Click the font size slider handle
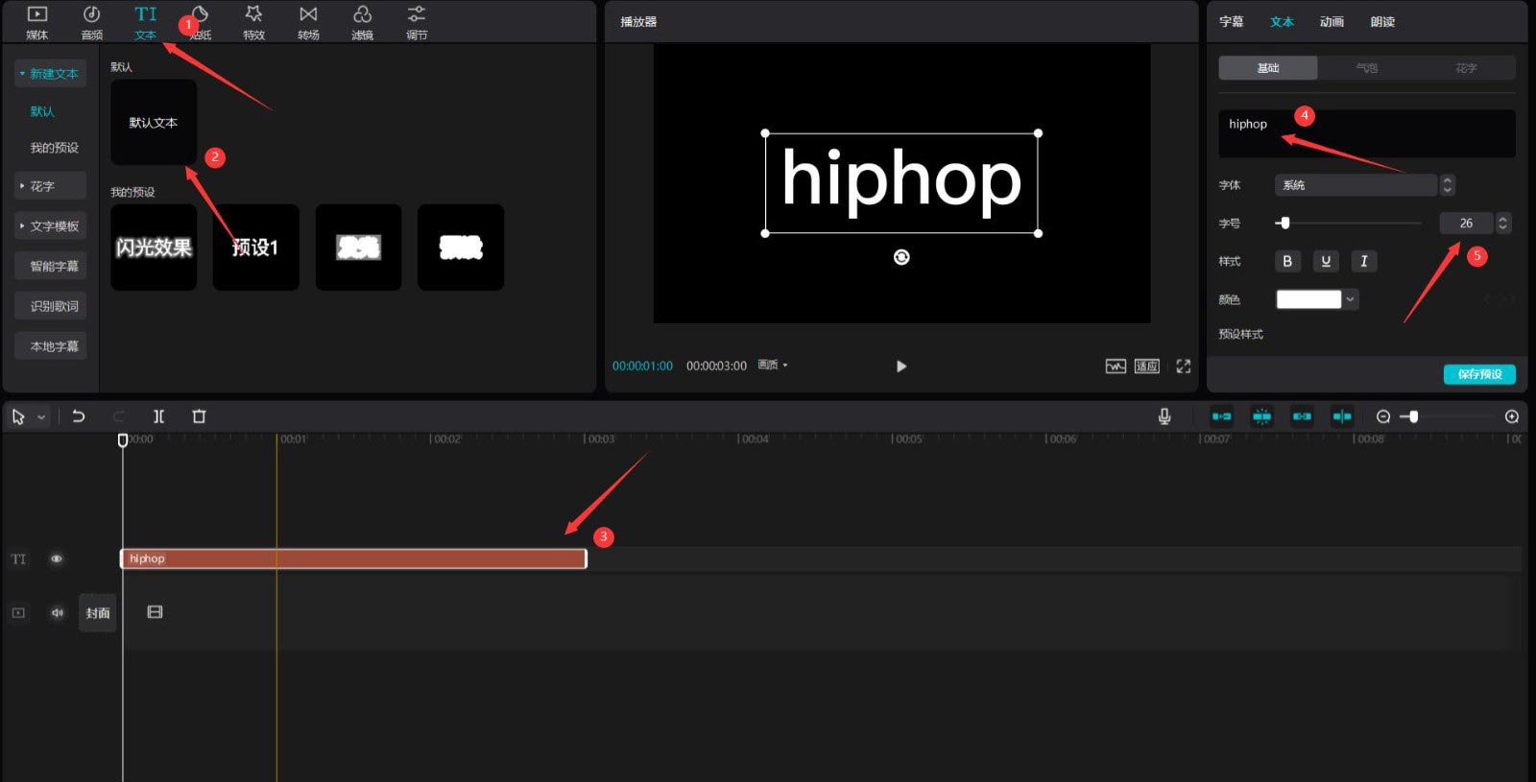1536x782 pixels. pyautogui.click(x=1284, y=223)
